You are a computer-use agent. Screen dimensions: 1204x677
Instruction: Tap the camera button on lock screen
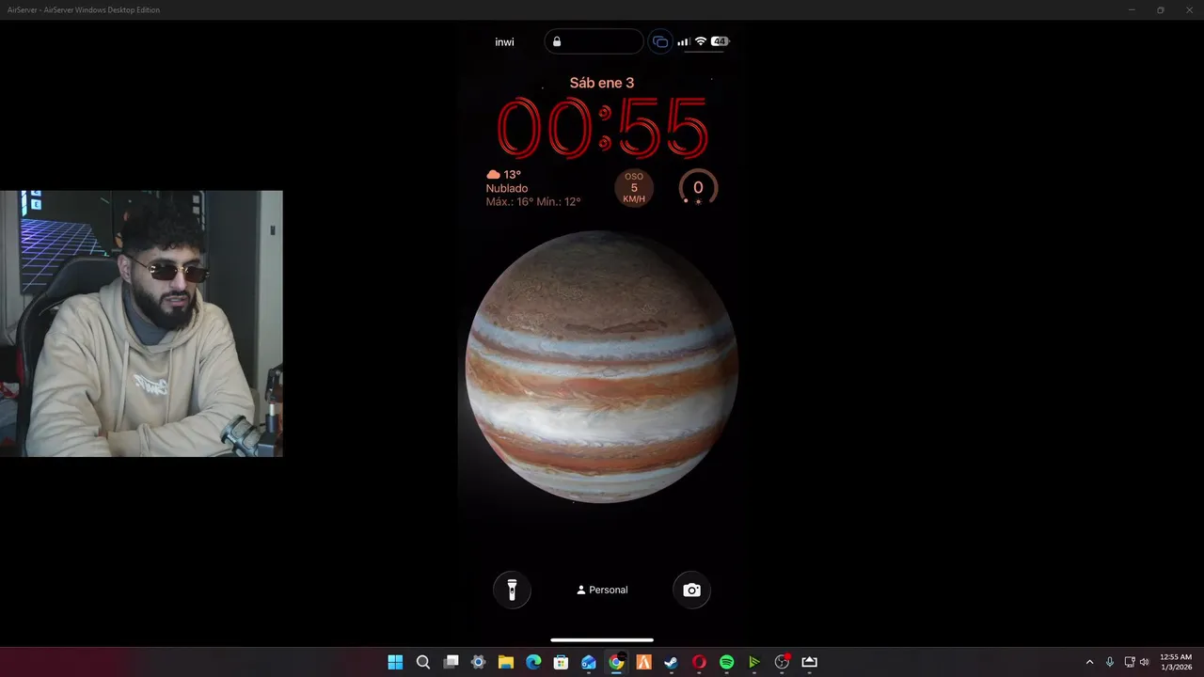click(691, 590)
